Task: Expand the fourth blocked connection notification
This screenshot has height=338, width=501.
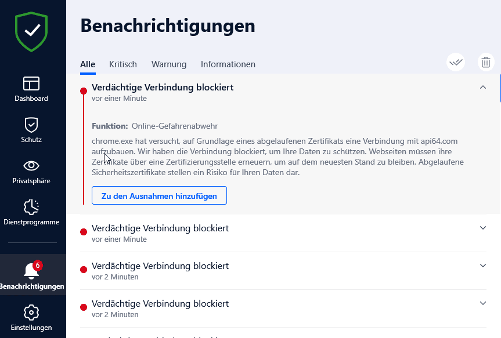Action: [x=482, y=303]
